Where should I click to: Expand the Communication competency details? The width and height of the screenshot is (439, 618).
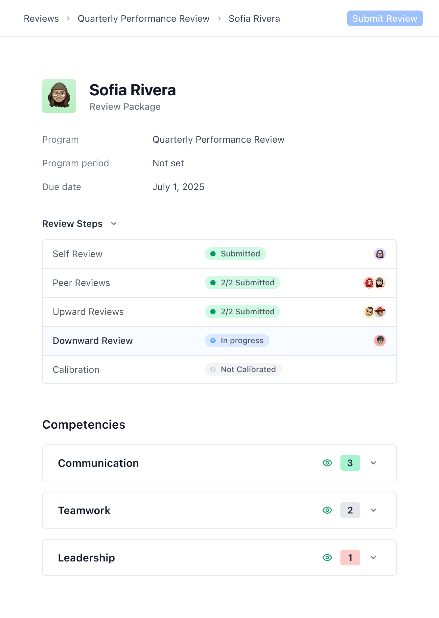tap(373, 463)
